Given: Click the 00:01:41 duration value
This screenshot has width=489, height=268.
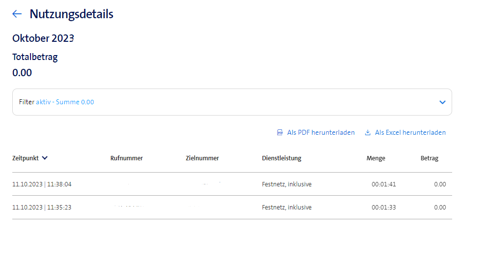Looking at the screenshot, I should pos(383,184).
